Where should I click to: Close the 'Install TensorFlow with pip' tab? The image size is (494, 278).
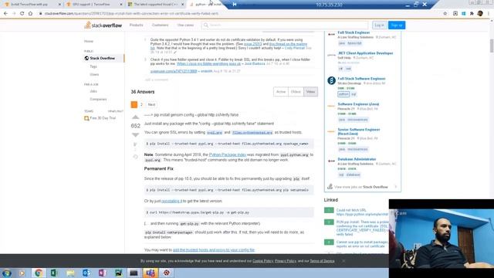[60, 5]
